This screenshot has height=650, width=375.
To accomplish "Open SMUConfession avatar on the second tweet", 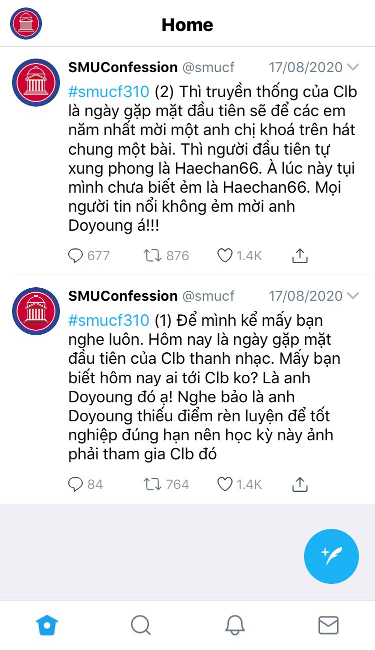I will pyautogui.click(x=36, y=311).
